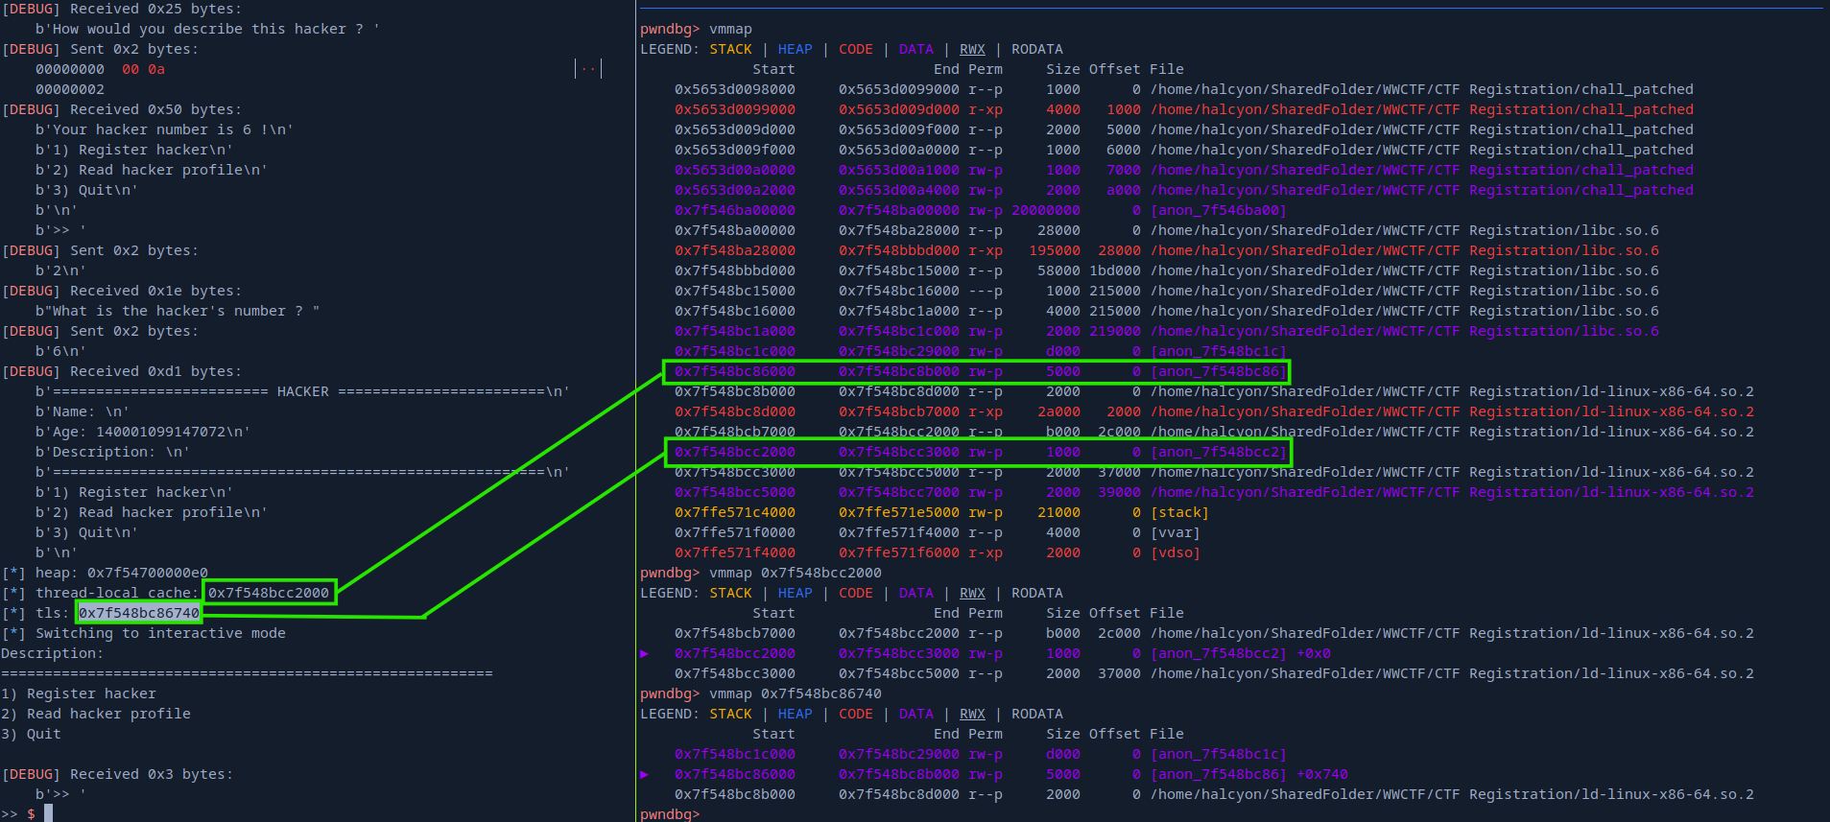Click the 'Your hacker number is 6' line
The image size is (1830, 822).
coord(163,130)
